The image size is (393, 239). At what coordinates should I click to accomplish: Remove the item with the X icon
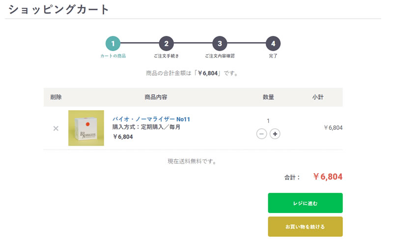coord(56,128)
